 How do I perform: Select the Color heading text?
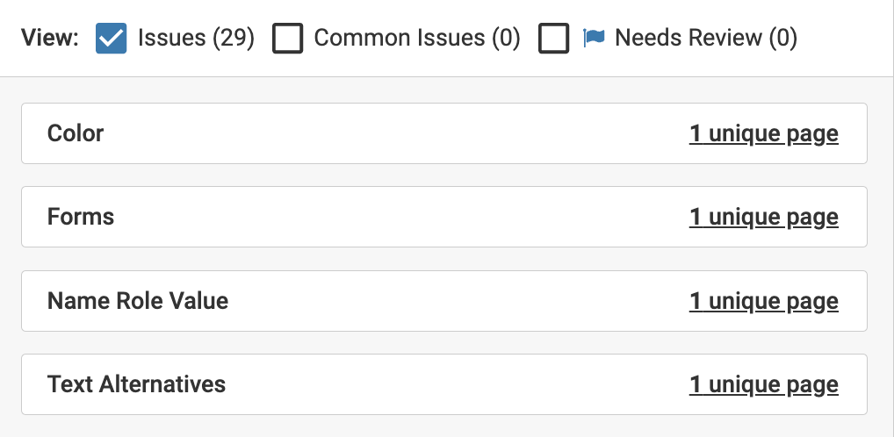click(76, 133)
